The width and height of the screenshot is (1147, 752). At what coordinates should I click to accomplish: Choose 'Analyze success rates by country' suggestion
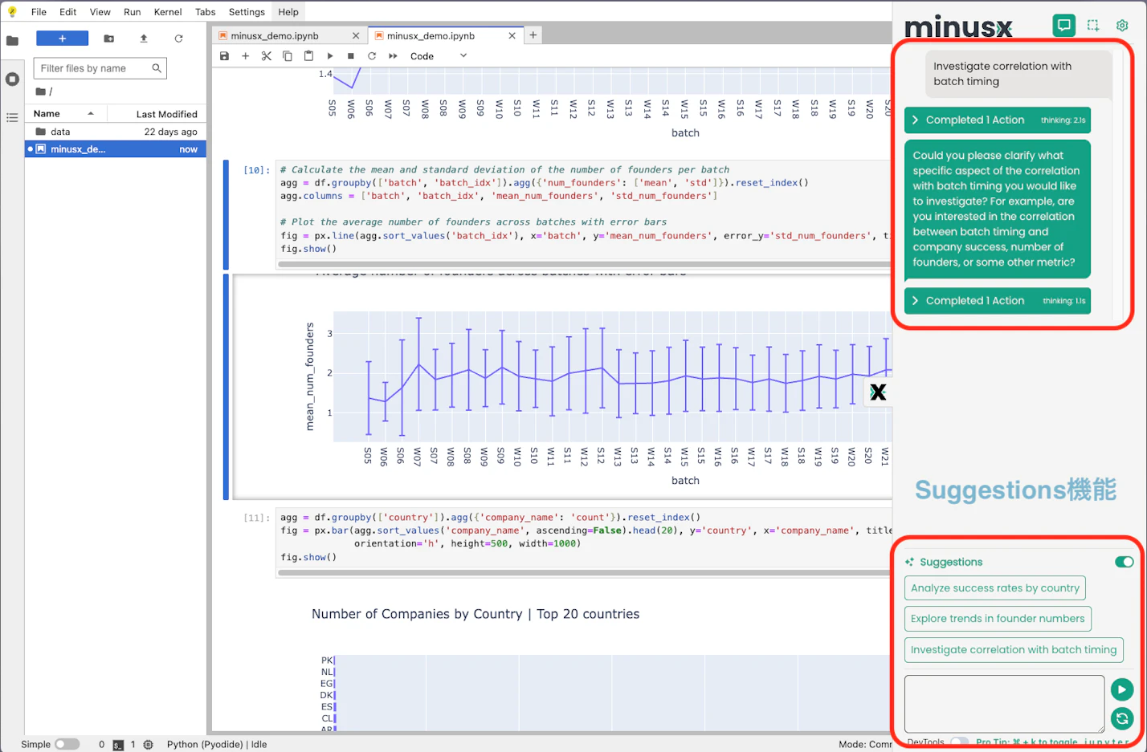click(x=994, y=588)
